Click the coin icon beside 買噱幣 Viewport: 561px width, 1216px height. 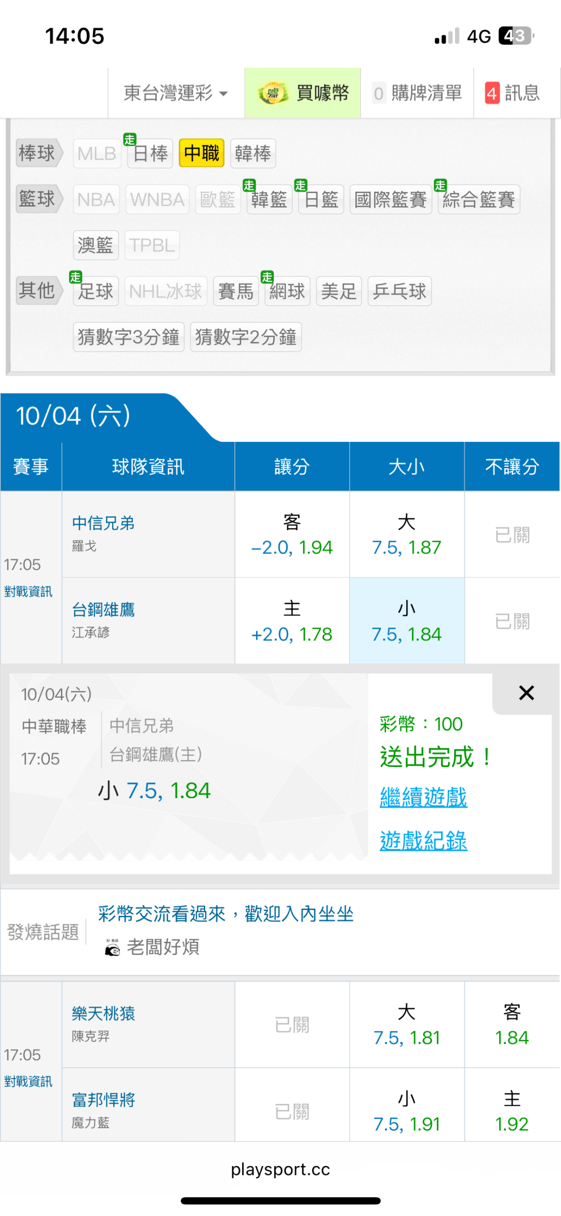[x=273, y=94]
